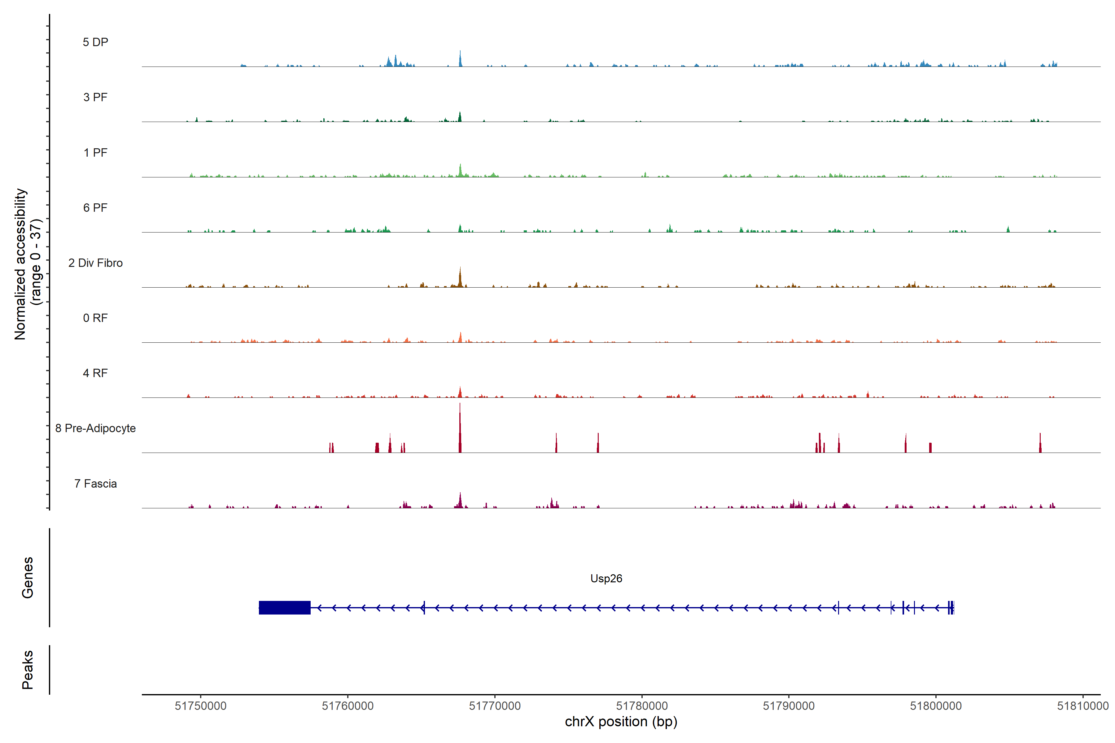Click the 1 PF track label
Screen dimensions: 1115x743
coord(95,153)
